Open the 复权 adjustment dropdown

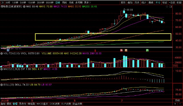(x=123, y=3)
